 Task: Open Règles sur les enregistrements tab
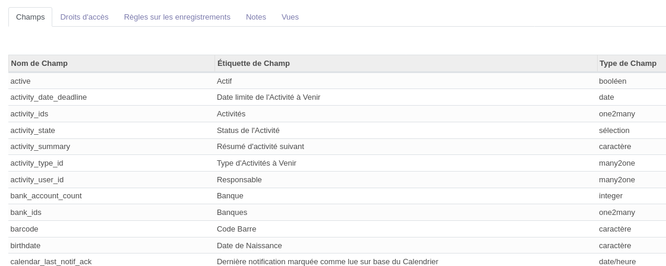pyautogui.click(x=177, y=17)
